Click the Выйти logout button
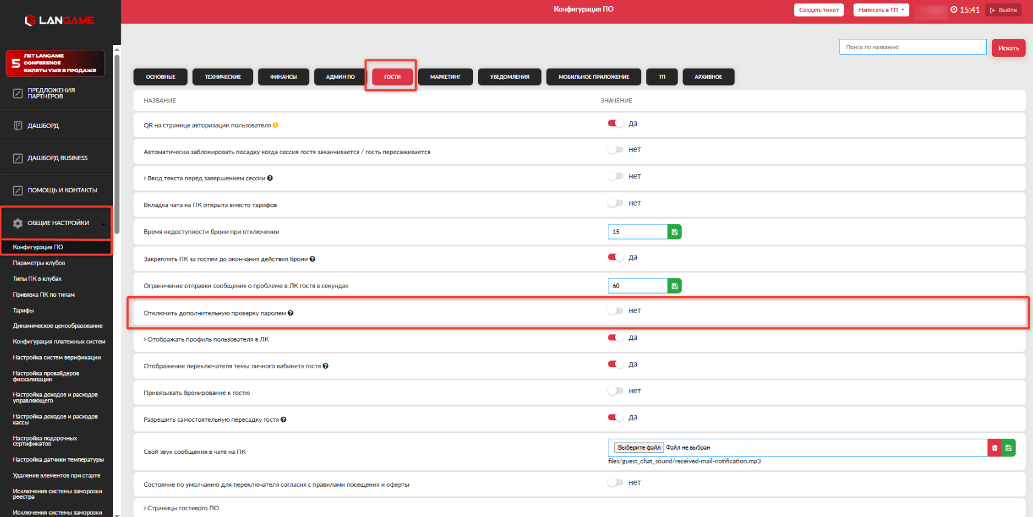 pos(1003,10)
